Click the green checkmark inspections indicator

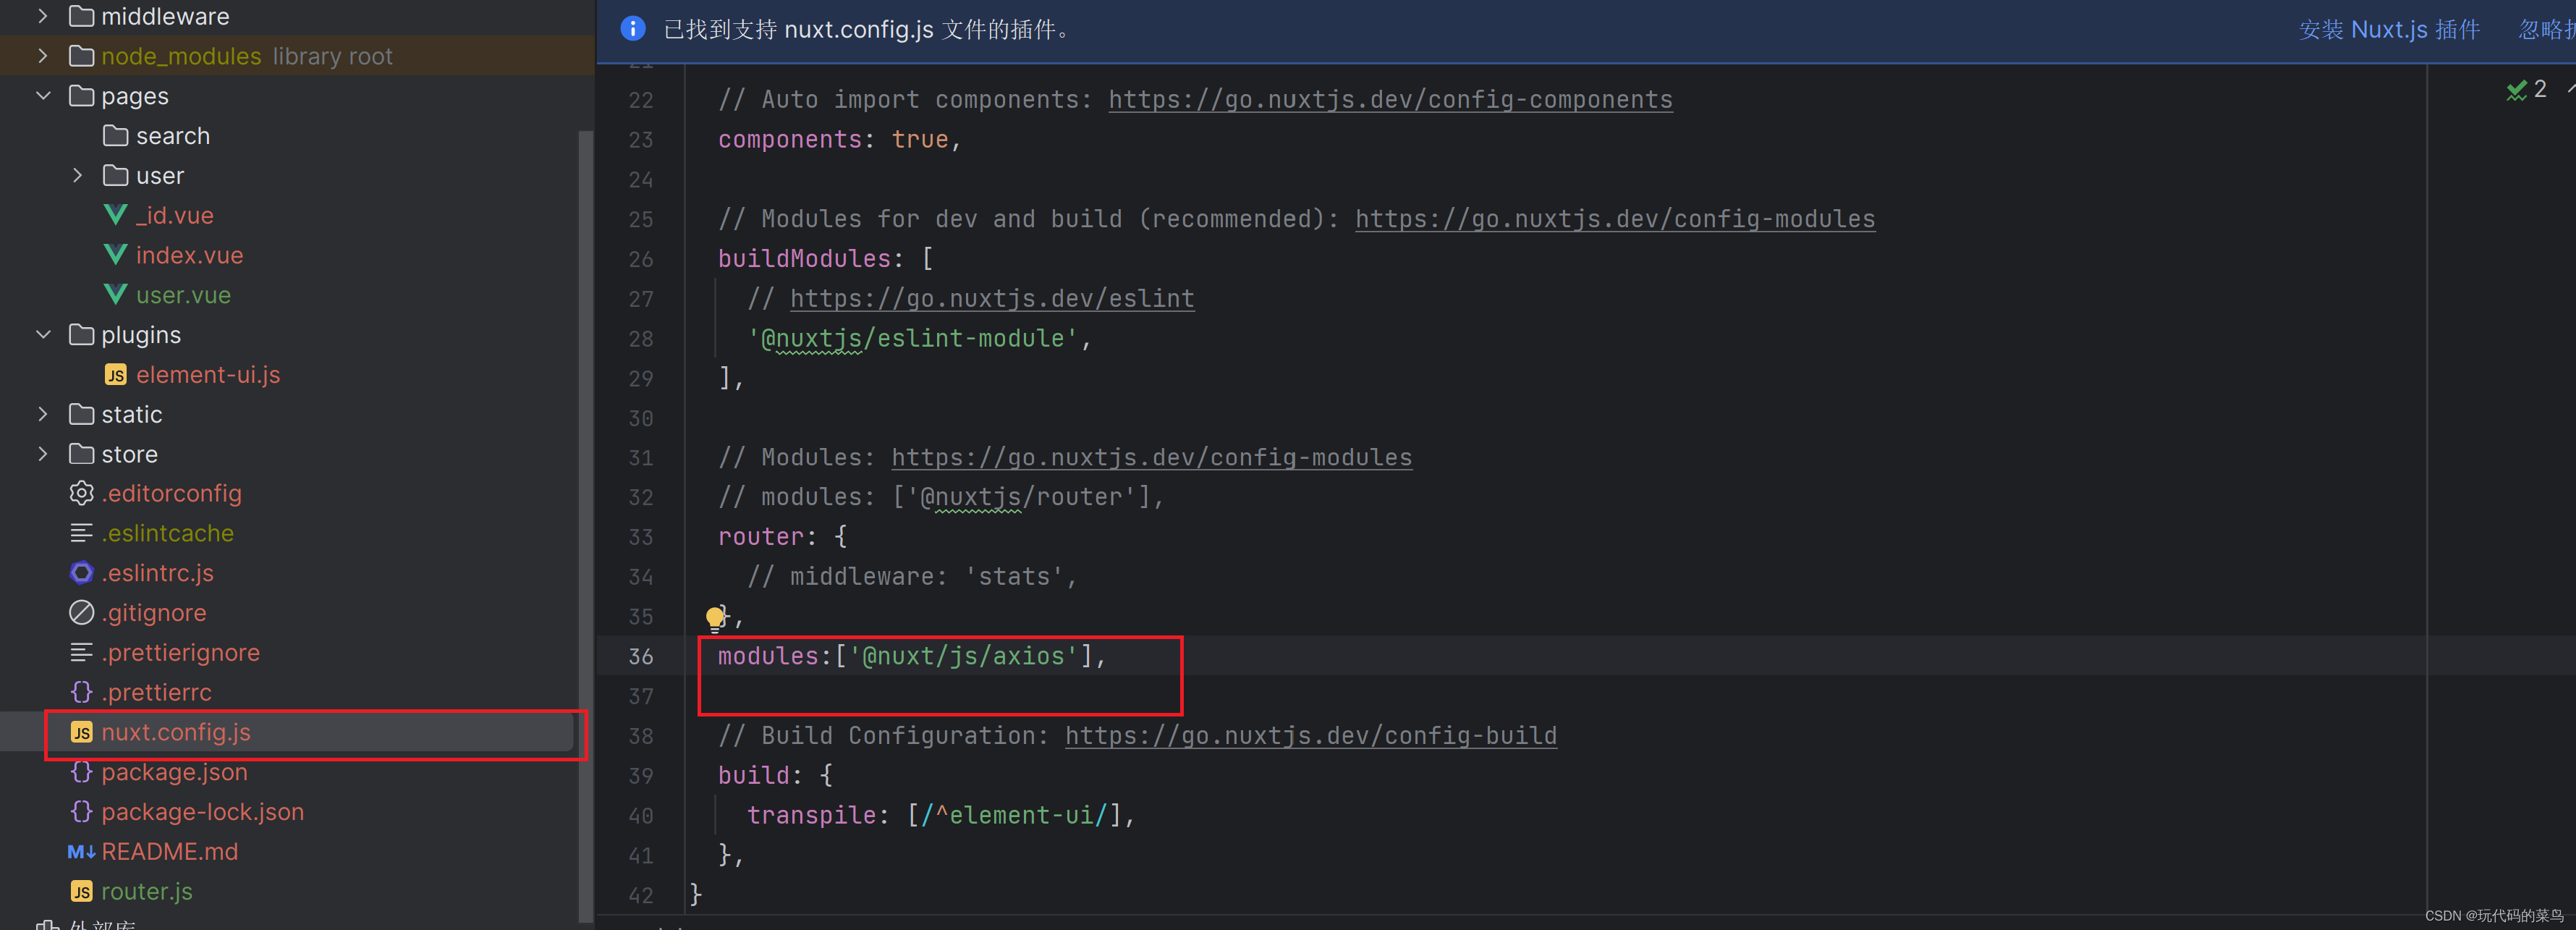(2516, 90)
